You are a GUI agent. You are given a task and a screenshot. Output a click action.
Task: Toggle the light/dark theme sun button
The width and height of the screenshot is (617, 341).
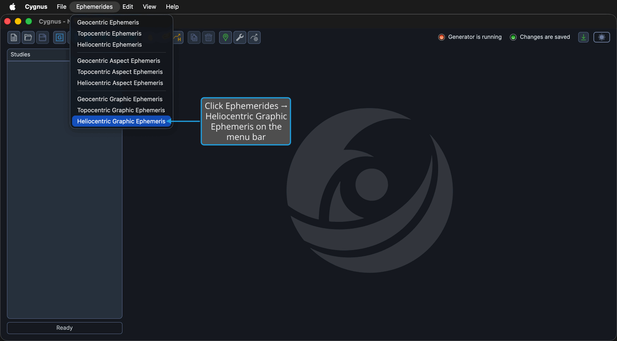click(602, 37)
